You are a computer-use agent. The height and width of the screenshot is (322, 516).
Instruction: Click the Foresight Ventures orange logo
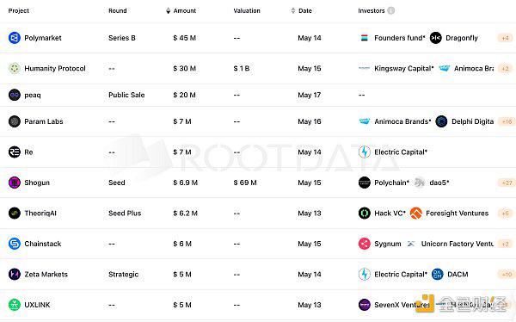[x=416, y=214]
